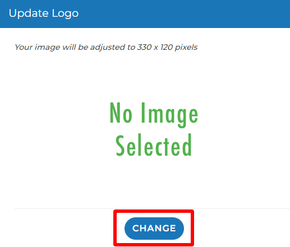Click the letter I in Image
The image size is (290, 247).
click(x=143, y=112)
